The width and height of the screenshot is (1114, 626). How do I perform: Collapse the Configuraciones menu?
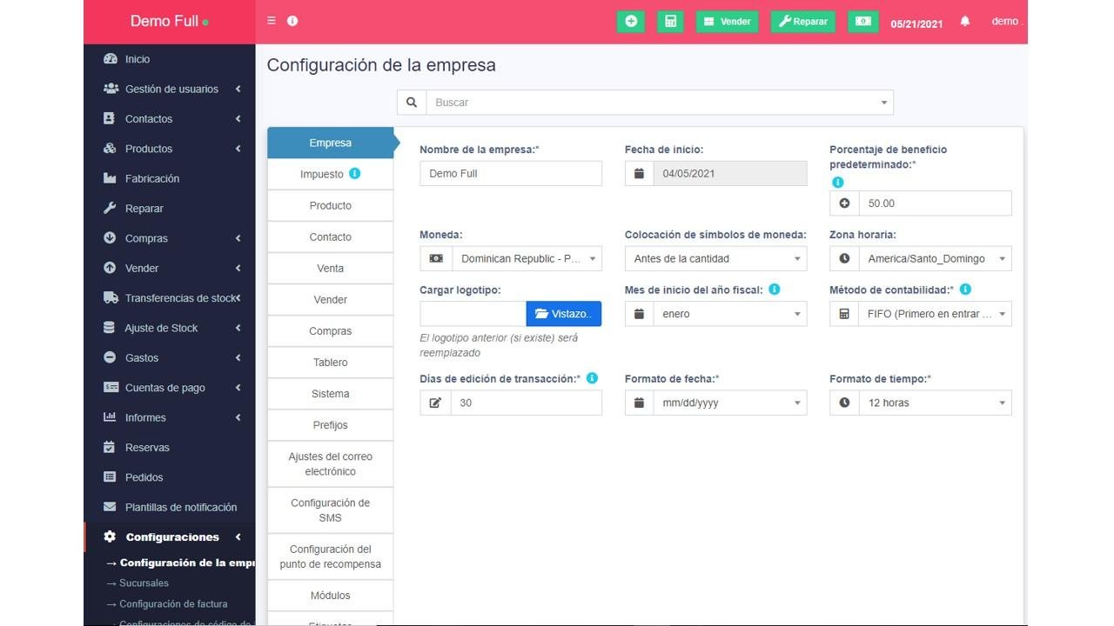point(170,537)
